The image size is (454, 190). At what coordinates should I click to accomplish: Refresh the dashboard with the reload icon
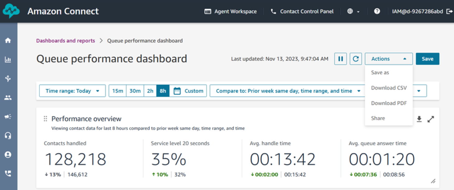click(x=356, y=59)
